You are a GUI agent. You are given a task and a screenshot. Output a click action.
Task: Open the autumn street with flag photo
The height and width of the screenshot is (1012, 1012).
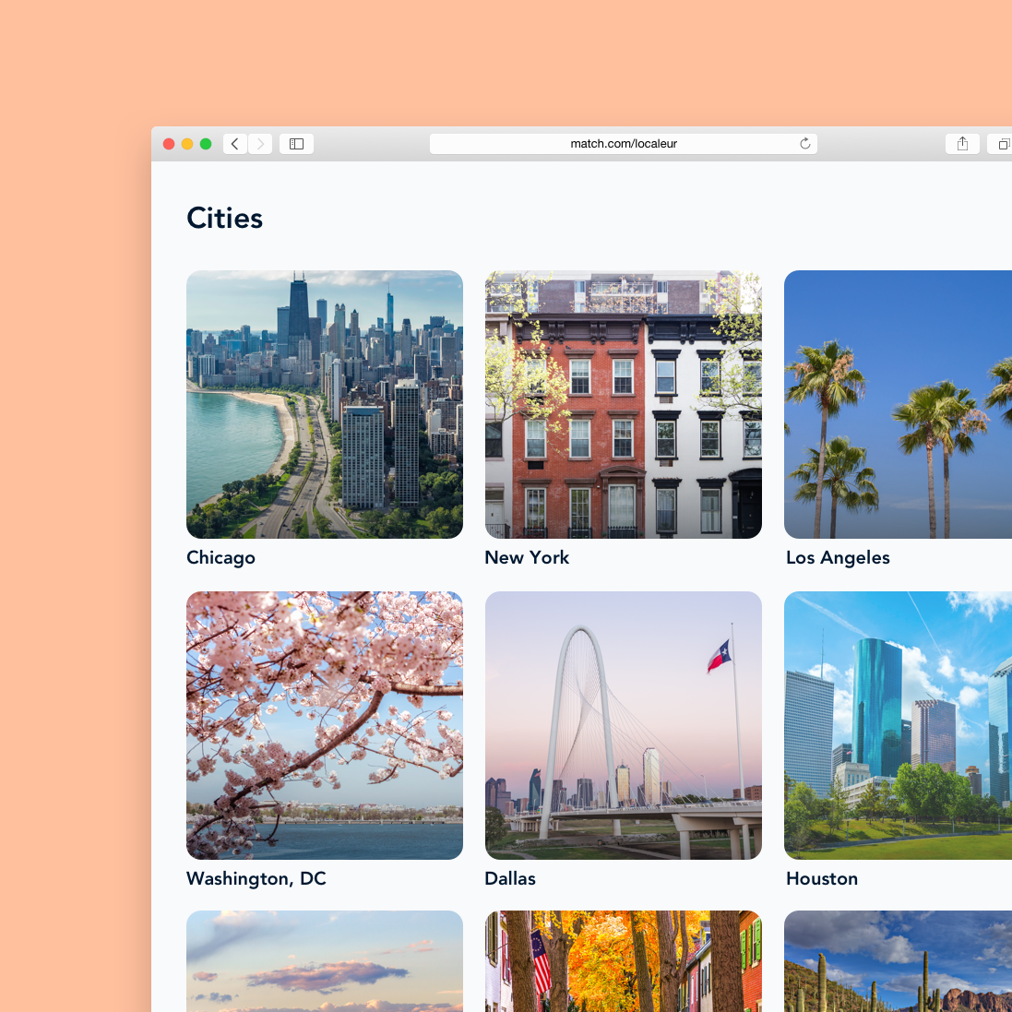(624, 961)
